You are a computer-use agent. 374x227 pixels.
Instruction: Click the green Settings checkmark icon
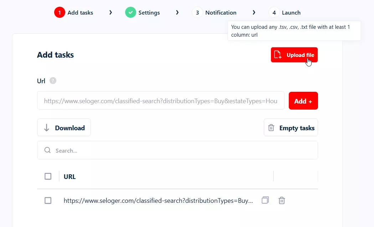[x=130, y=12]
